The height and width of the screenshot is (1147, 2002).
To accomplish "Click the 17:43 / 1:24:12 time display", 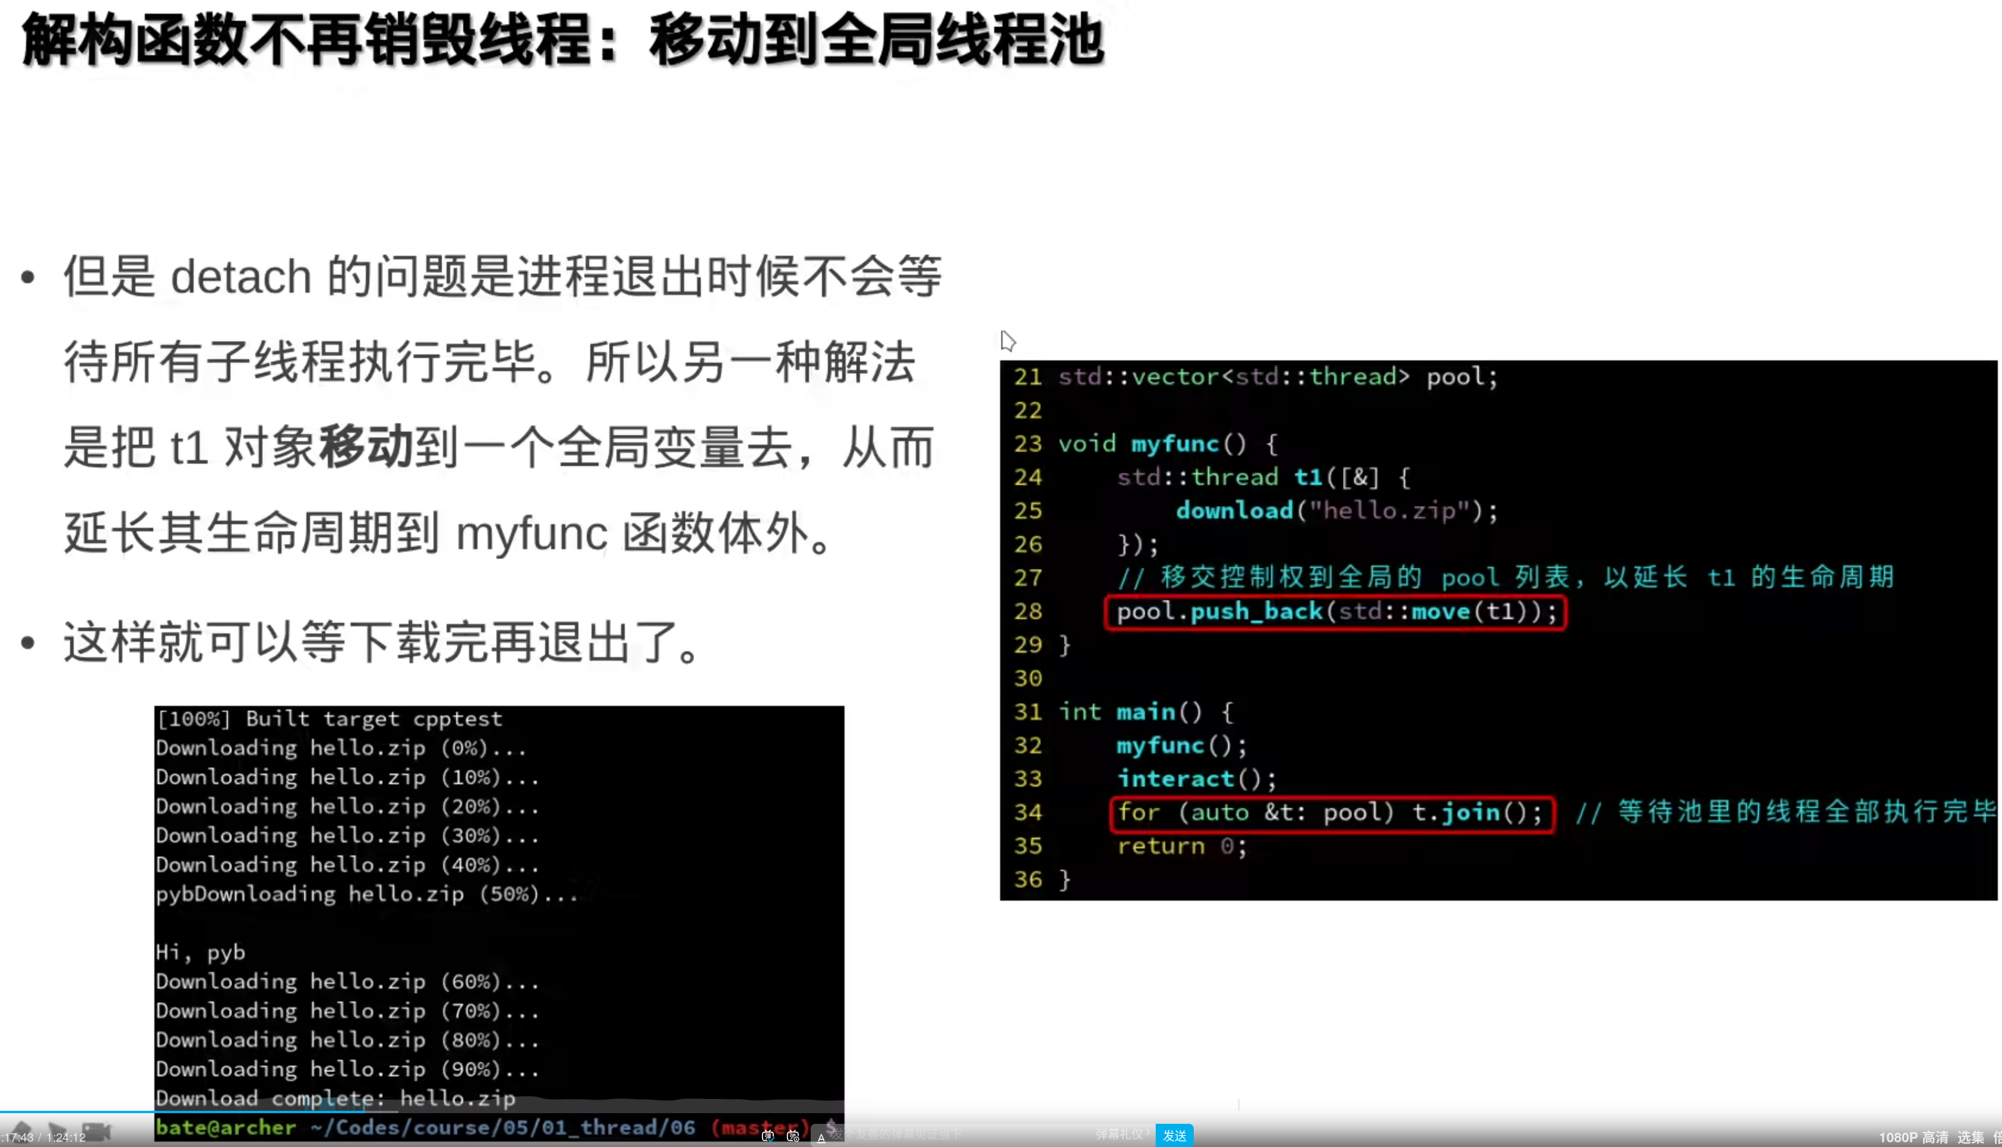I will [43, 1138].
